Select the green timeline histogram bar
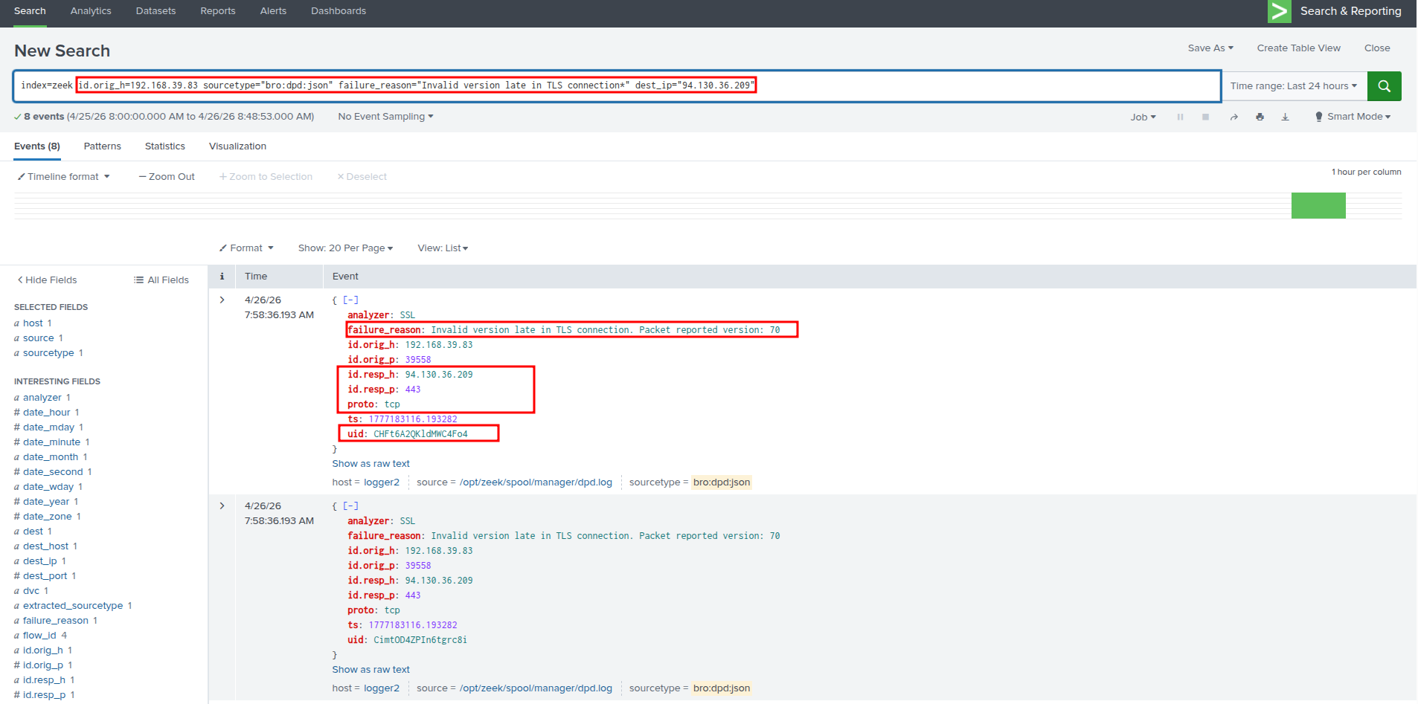 pyautogui.click(x=1318, y=206)
